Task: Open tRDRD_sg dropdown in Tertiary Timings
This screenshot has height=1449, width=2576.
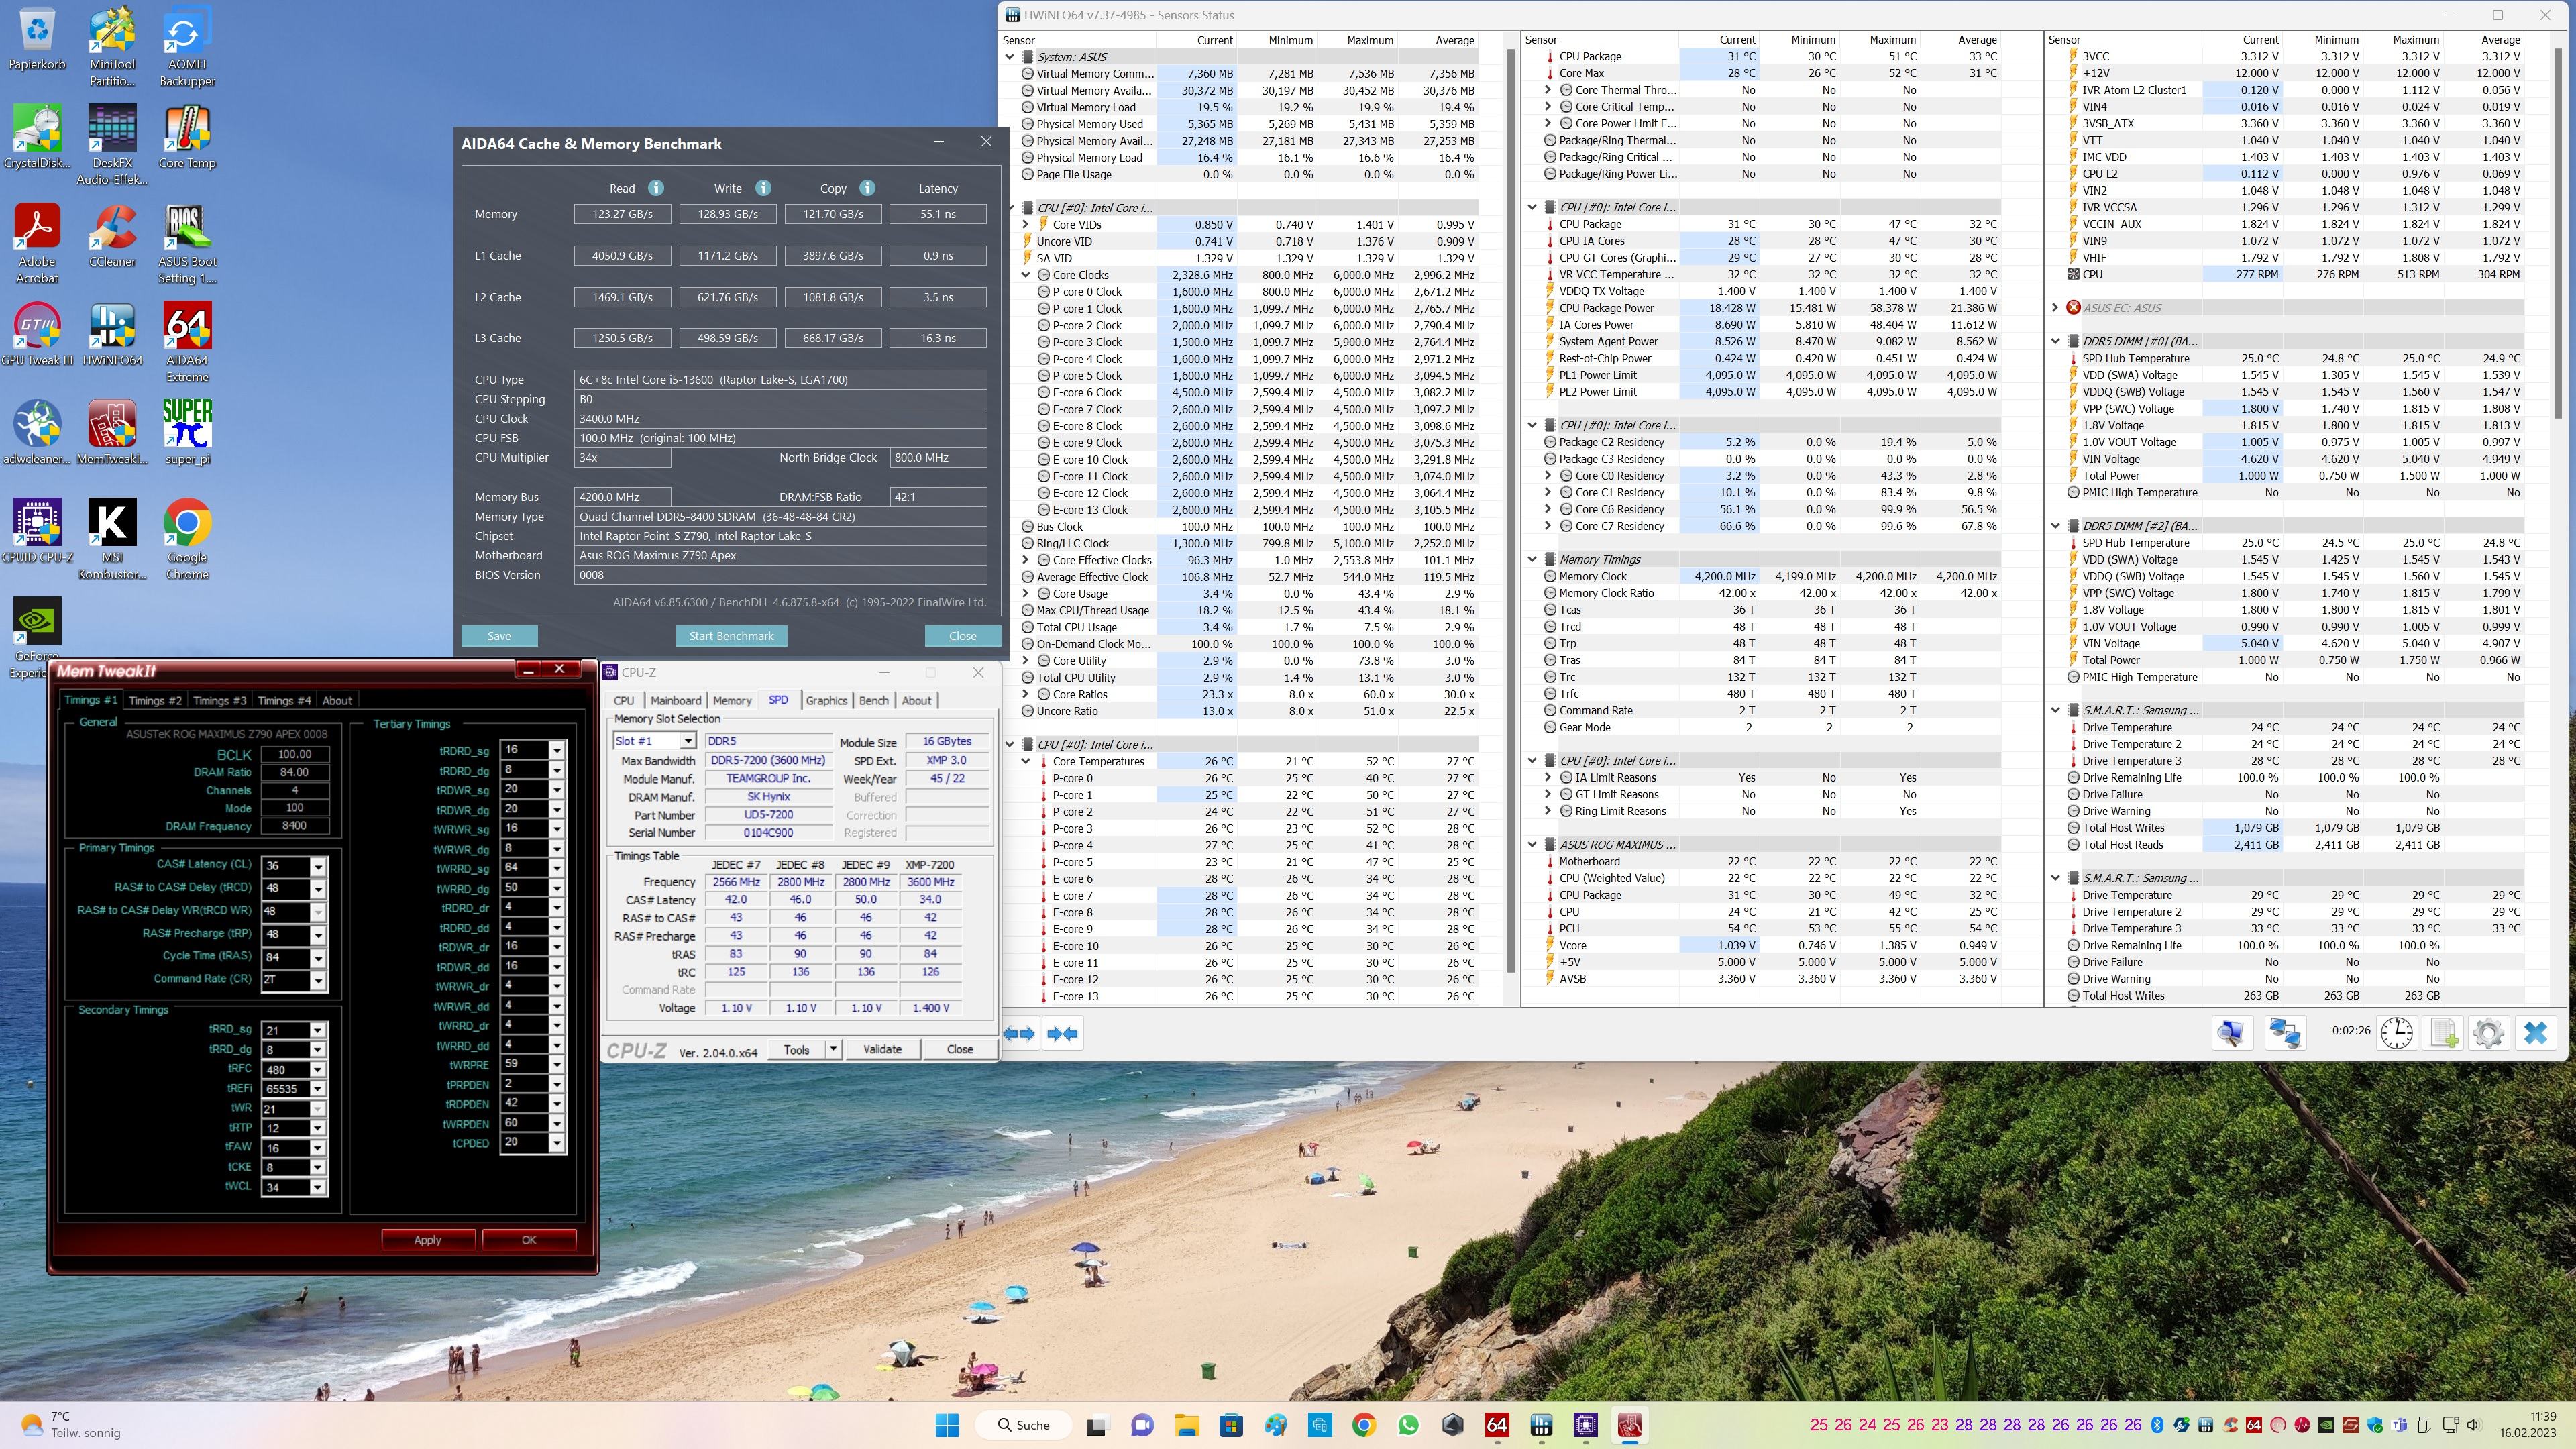Action: click(x=557, y=750)
